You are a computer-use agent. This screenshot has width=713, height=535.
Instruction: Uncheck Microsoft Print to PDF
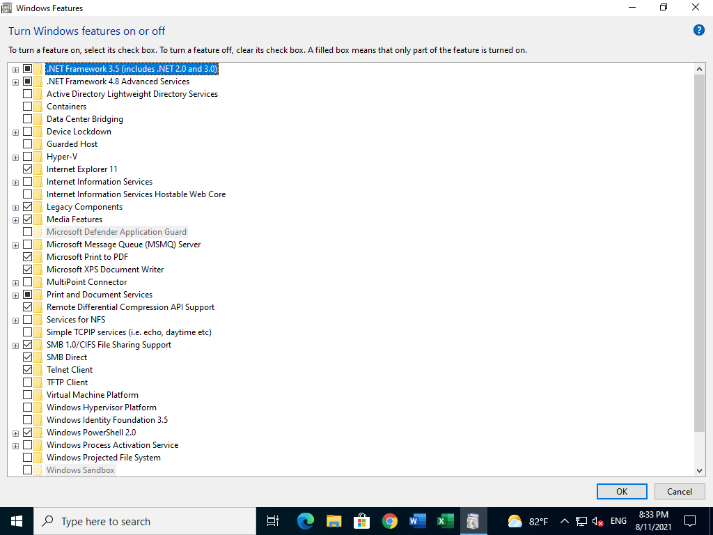point(27,256)
